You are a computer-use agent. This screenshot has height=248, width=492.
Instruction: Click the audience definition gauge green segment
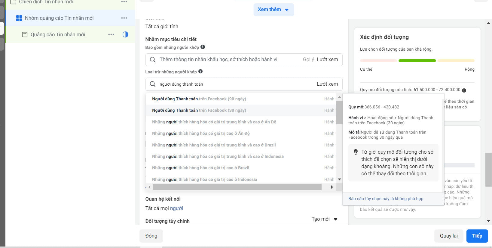point(417,61)
